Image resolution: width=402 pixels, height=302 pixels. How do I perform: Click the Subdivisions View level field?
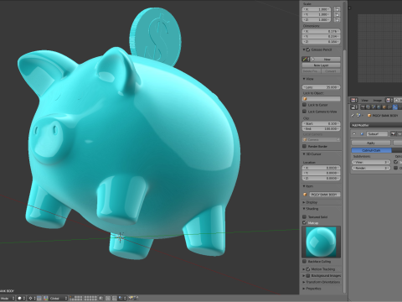tap(371, 162)
